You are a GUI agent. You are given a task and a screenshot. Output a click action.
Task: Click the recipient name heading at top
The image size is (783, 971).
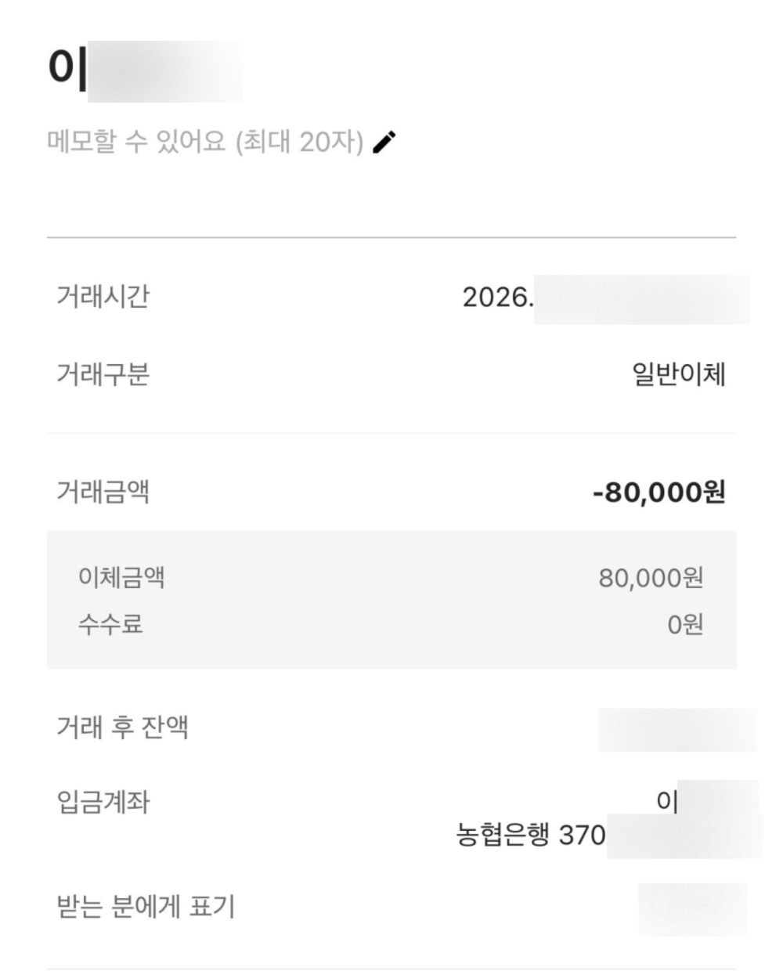coord(145,70)
